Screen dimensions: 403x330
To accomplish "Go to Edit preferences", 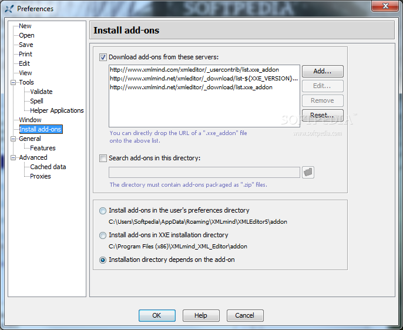I will pos(24,63).
